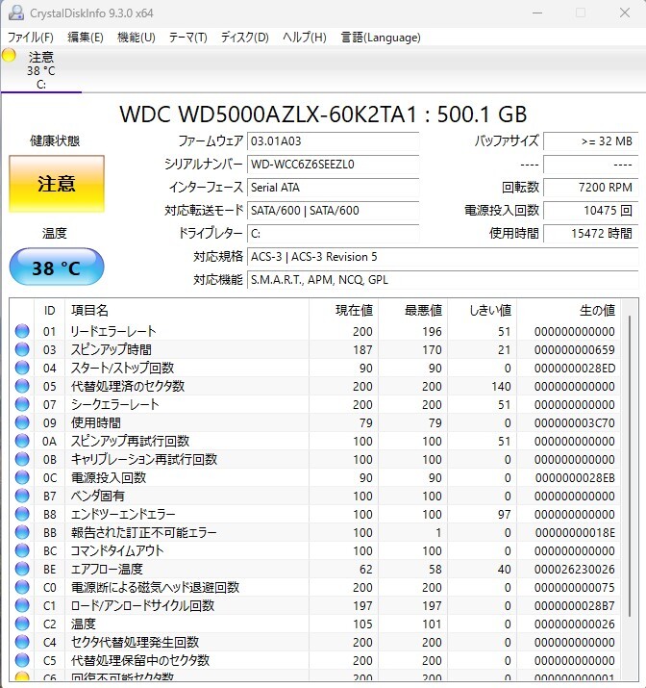Screen dimensions: 646x688
Task: Select the 代替処理済のセクタ数 attribute name
Action: (128, 386)
